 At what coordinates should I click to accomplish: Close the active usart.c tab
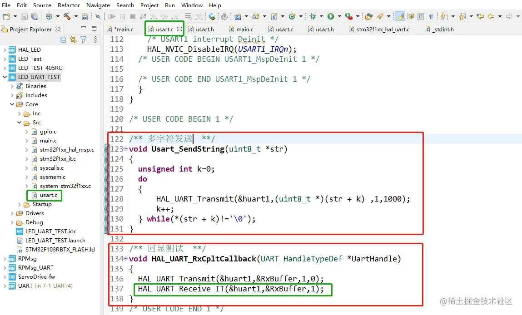pyautogui.click(x=179, y=29)
